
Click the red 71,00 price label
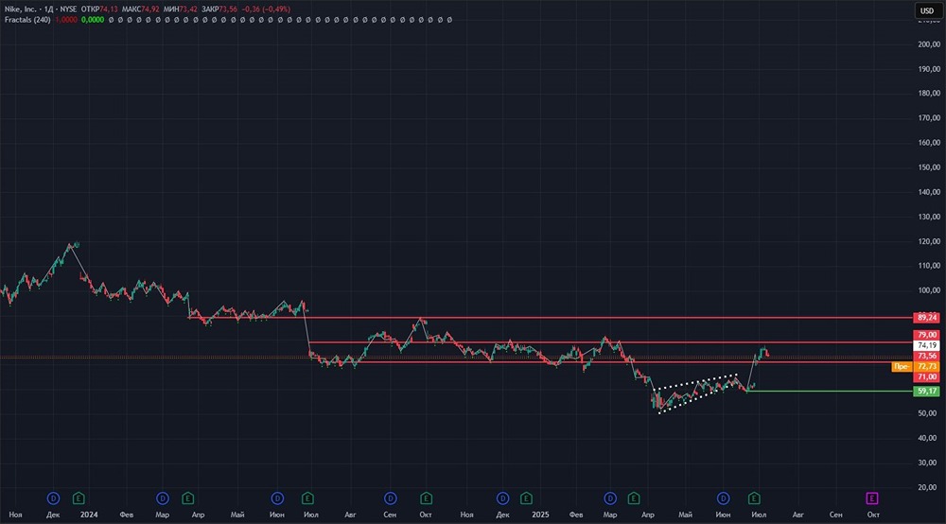(x=927, y=376)
